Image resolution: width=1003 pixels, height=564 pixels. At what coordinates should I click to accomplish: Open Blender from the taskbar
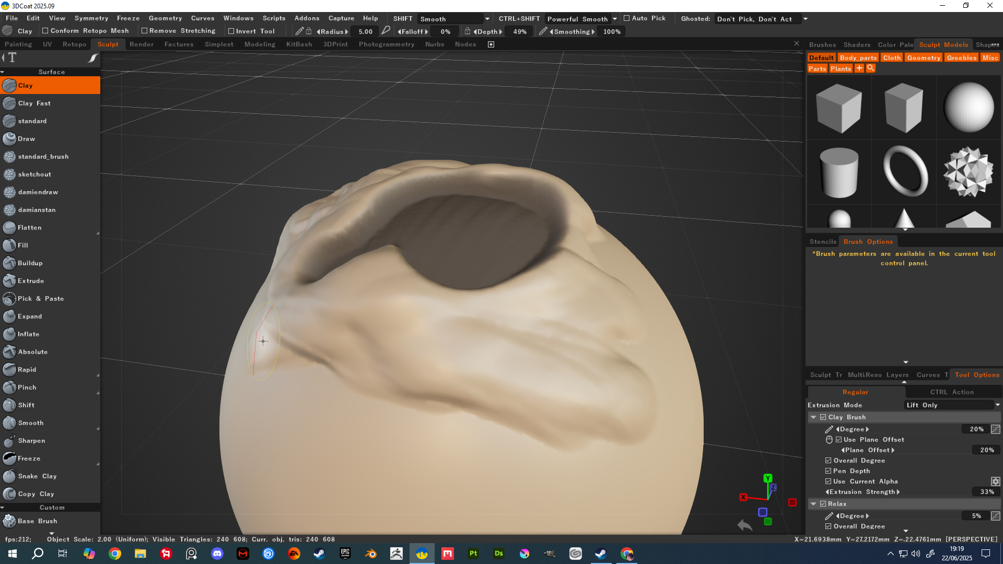(371, 554)
